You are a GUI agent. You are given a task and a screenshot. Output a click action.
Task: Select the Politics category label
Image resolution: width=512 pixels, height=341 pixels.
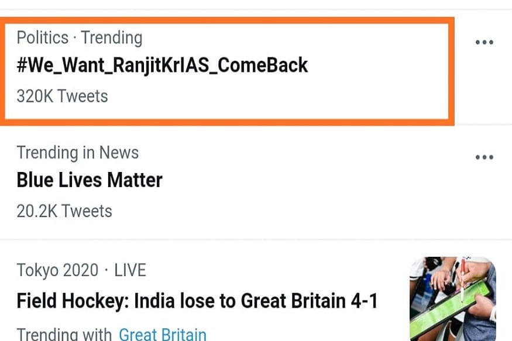tap(42, 38)
